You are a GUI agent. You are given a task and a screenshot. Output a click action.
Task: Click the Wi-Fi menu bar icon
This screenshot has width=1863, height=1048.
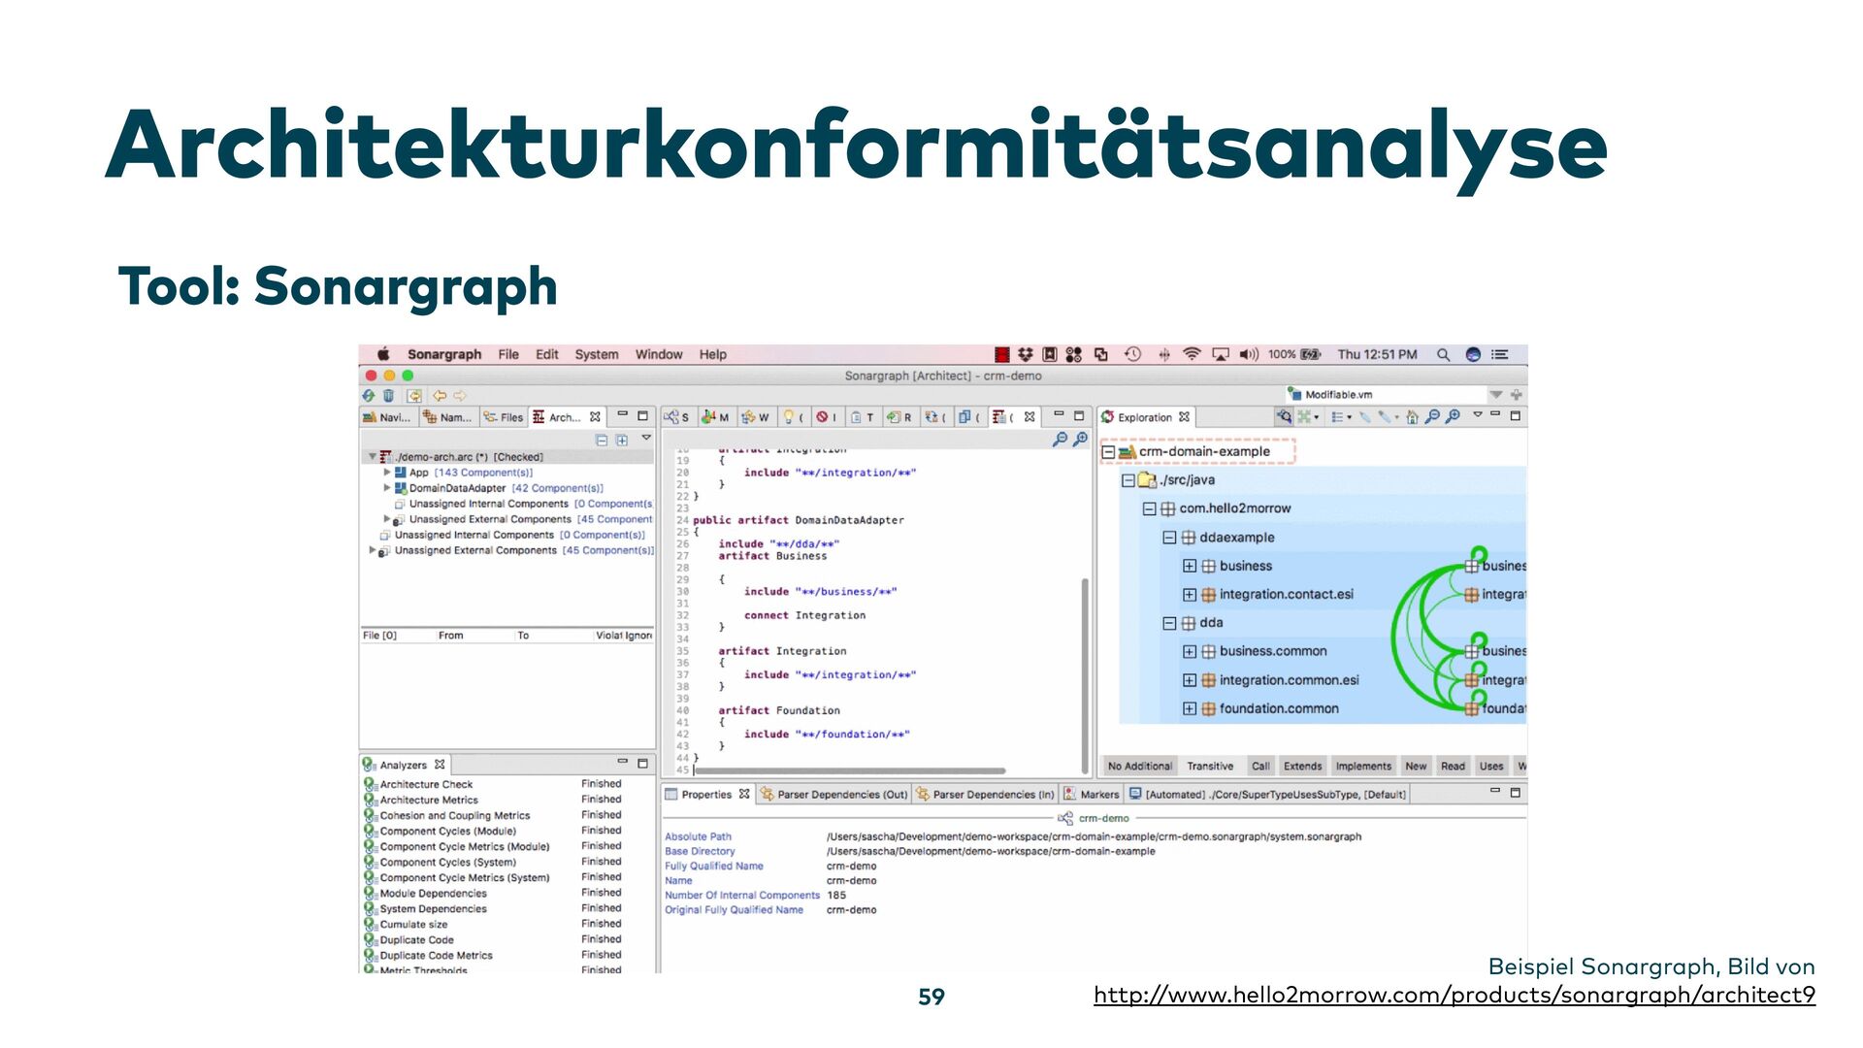(x=1192, y=355)
